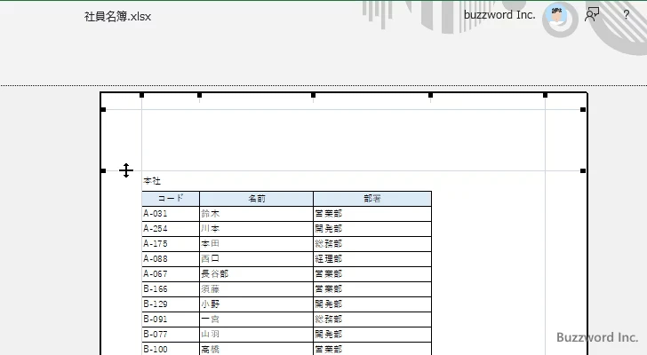
Task: Click the 本社 label text
Action: pos(152,181)
